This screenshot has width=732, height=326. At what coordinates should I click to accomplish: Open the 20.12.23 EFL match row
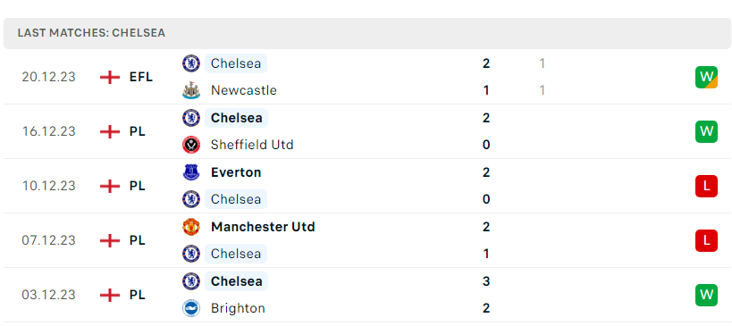(366, 77)
